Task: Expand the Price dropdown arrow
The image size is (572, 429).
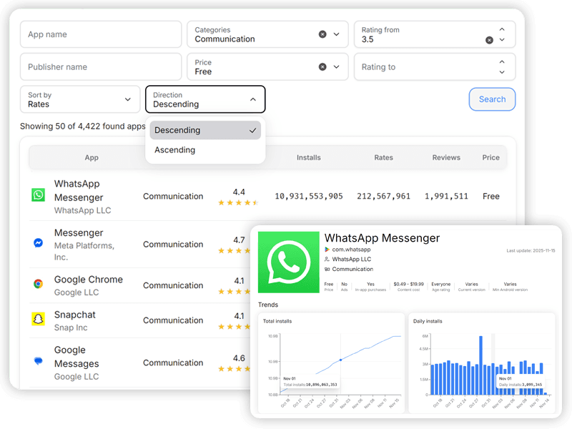Action: click(337, 66)
